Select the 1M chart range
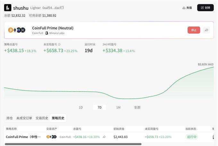218x146 pixels. [118, 107]
